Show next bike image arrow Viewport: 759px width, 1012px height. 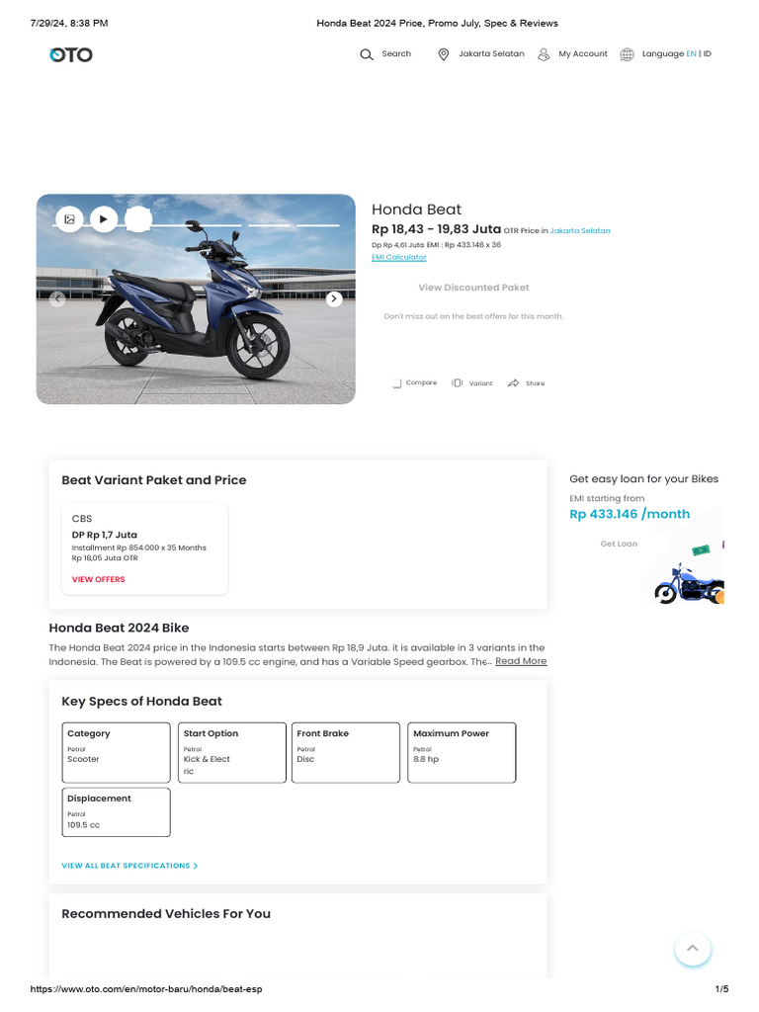(334, 298)
